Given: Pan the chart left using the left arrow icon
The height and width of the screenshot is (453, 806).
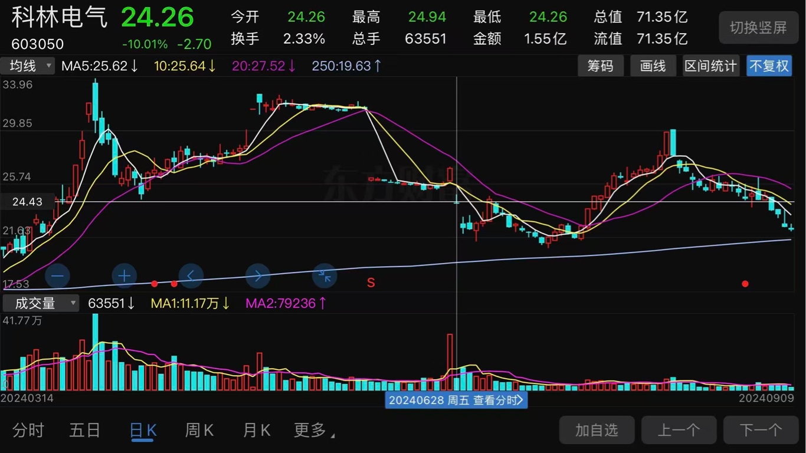Looking at the screenshot, I should tap(191, 275).
